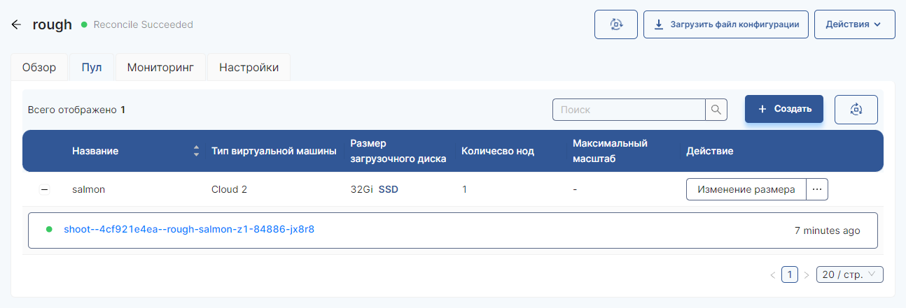Click the search magnifier icon
Screen dimensions: 906x308
coord(716,110)
